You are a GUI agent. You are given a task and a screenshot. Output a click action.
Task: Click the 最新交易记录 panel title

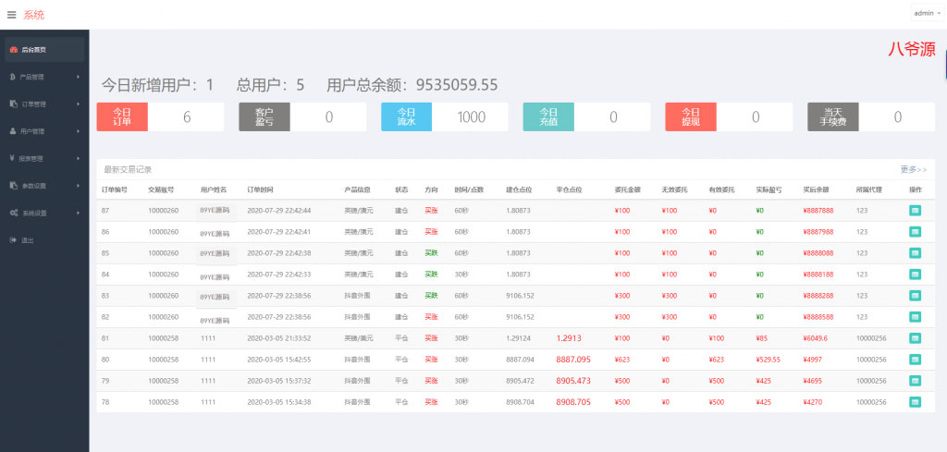coord(128,169)
